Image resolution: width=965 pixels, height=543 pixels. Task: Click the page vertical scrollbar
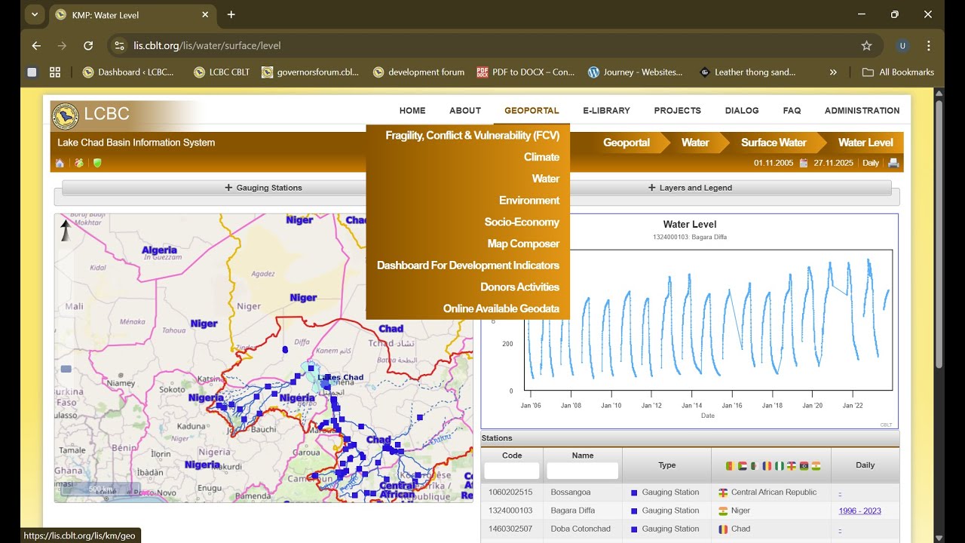(x=939, y=234)
